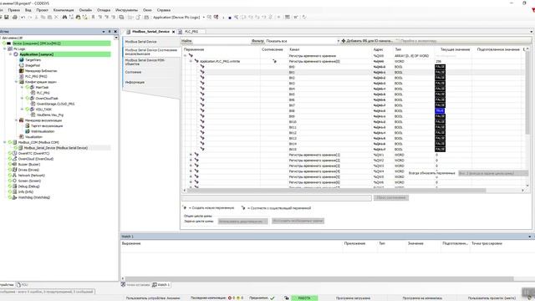This screenshot has height=301, width=535.
Task: Click horizontal scrollbar of mapping table
Action: (337, 191)
